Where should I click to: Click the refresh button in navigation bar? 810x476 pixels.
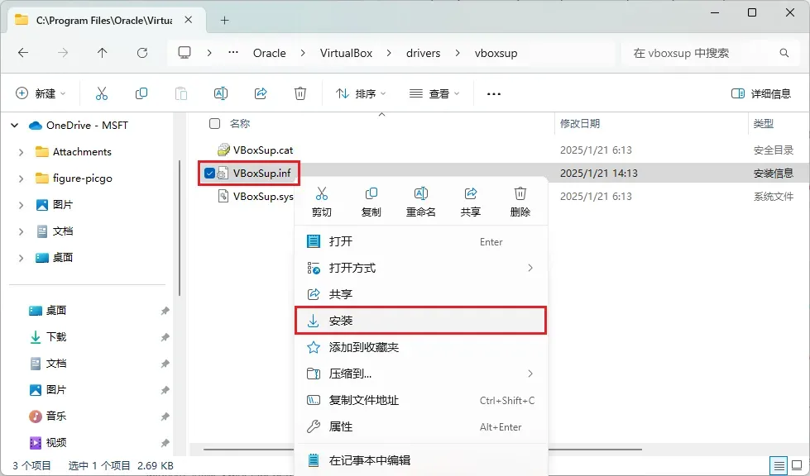click(142, 53)
